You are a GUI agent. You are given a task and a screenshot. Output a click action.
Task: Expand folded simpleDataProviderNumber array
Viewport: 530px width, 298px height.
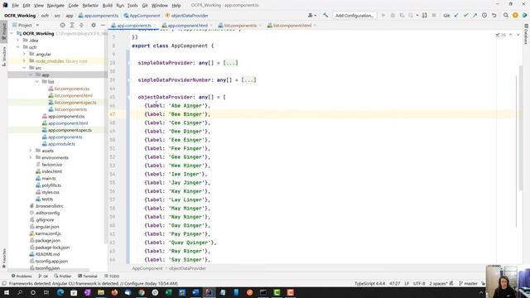click(x=248, y=80)
